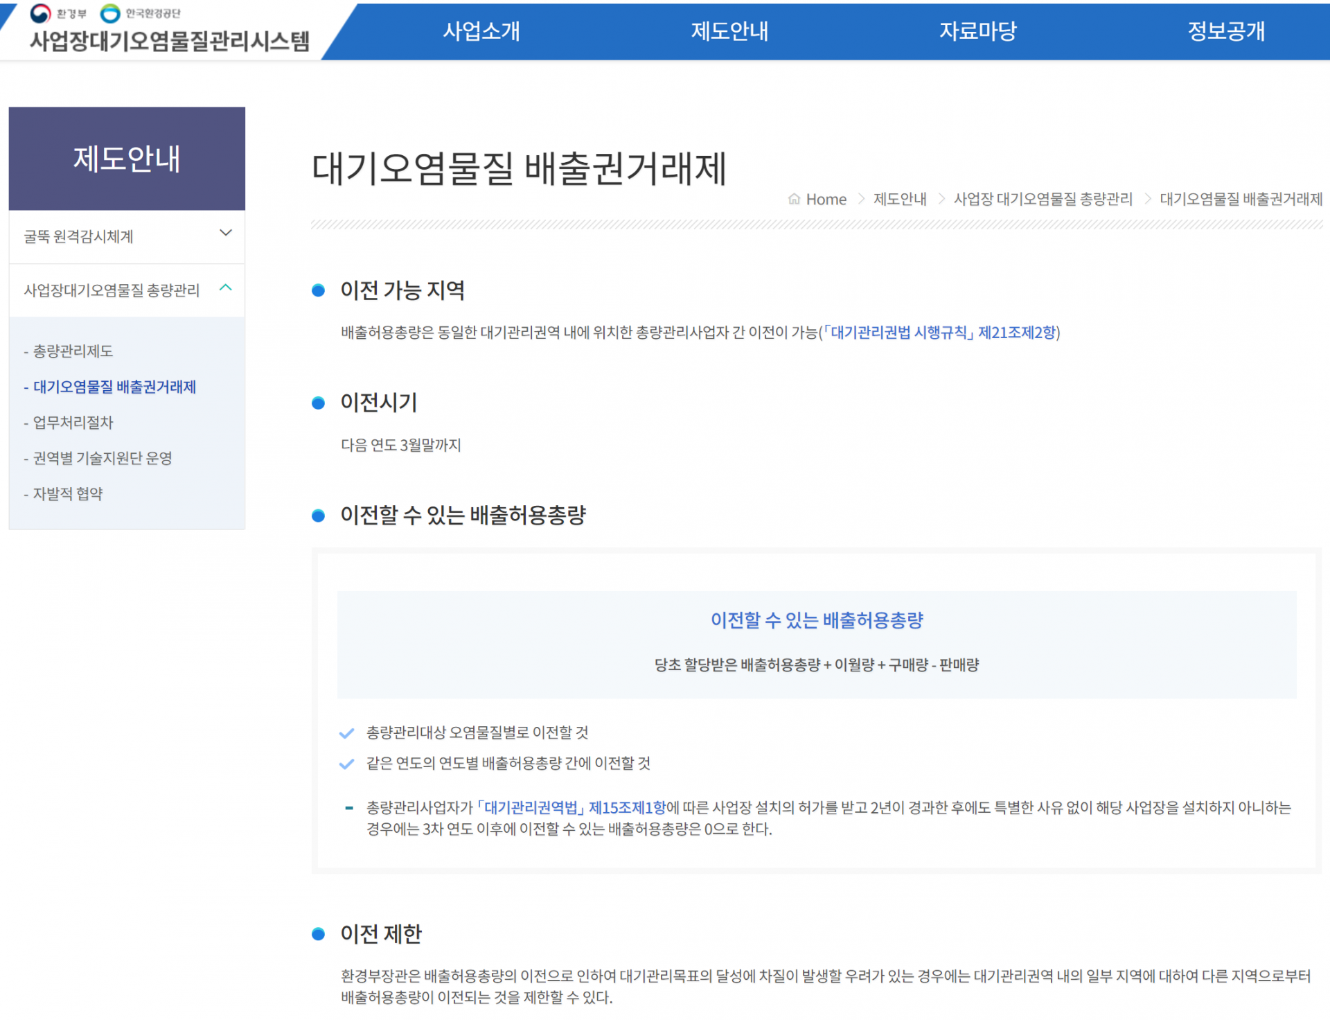Click 대기오염물질 배출권거래제 breadcrumb item
Screen dimensions: 1330x1020
pyautogui.click(x=1241, y=199)
